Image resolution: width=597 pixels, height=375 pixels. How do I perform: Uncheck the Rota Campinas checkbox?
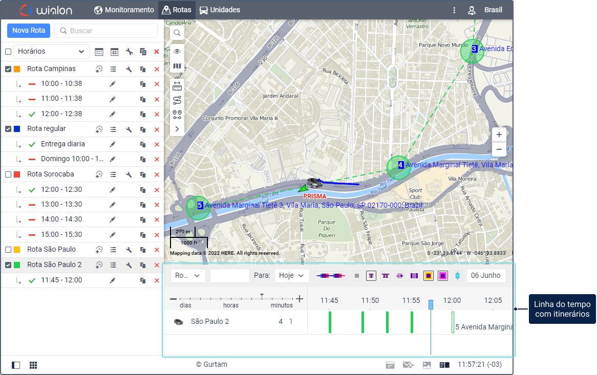[8, 69]
